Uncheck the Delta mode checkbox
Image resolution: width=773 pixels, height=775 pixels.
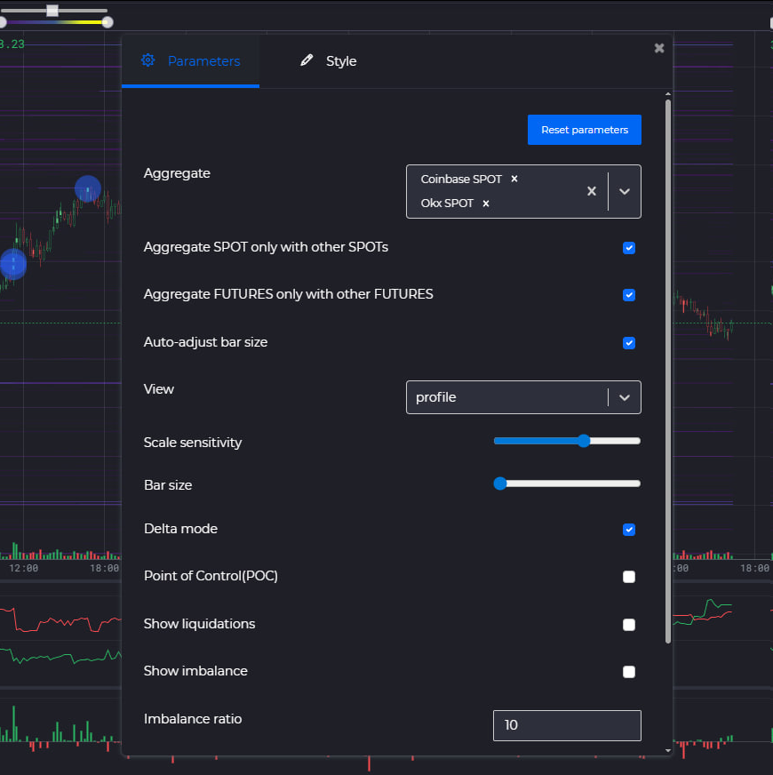click(629, 530)
